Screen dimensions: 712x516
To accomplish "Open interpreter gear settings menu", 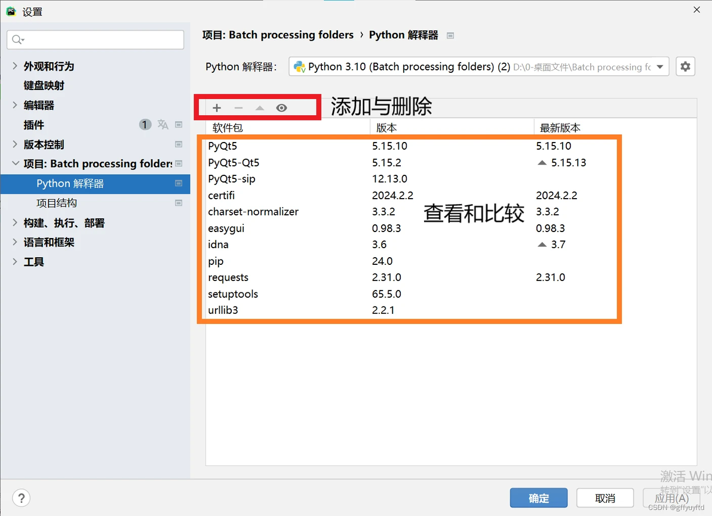I will [685, 67].
